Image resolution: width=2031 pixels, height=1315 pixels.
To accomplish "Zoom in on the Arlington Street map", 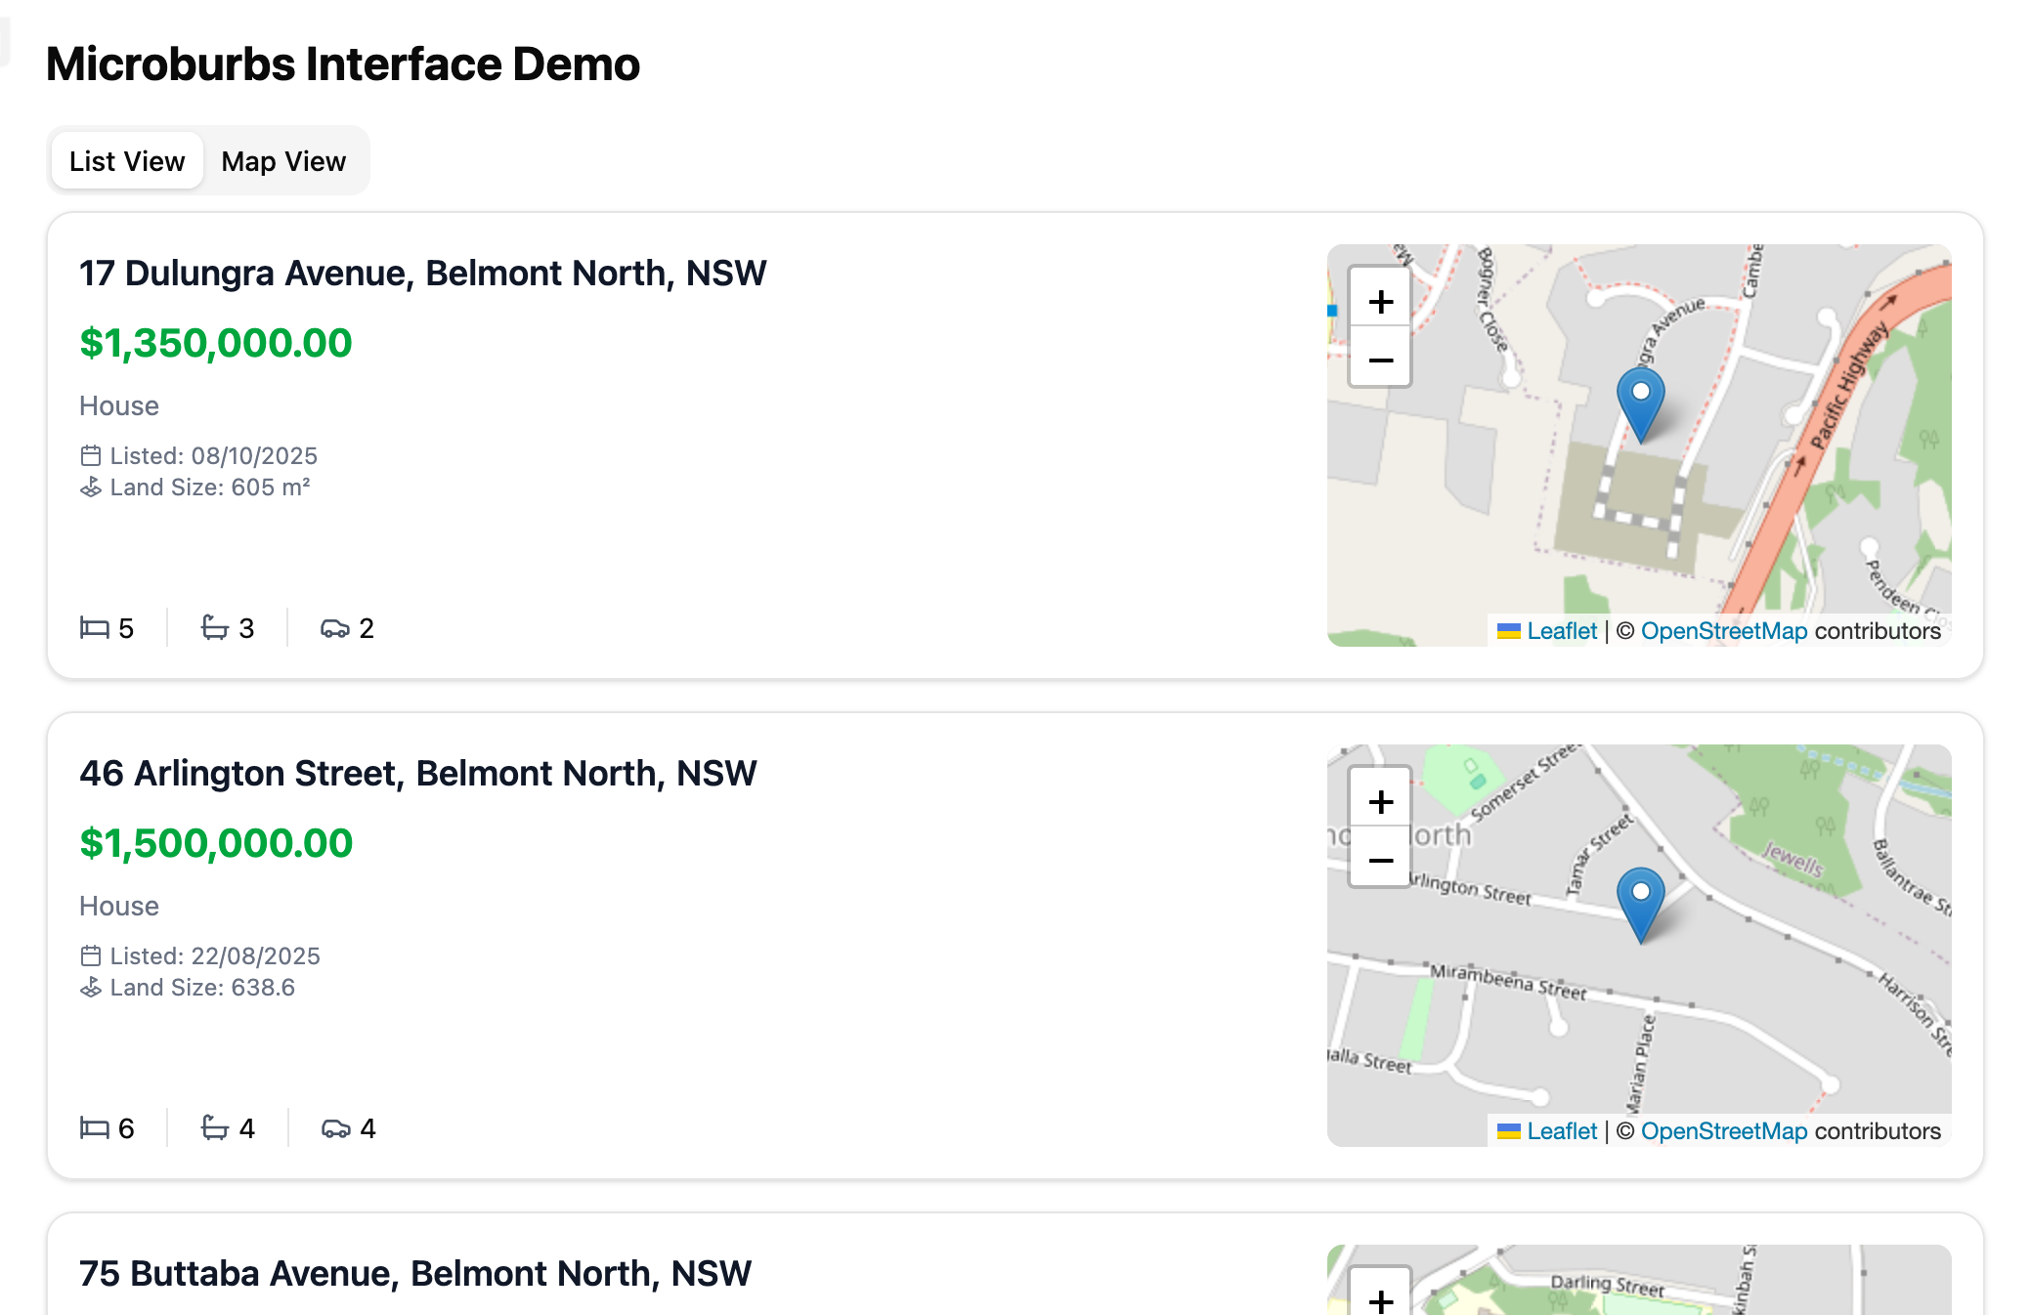I will [1380, 801].
